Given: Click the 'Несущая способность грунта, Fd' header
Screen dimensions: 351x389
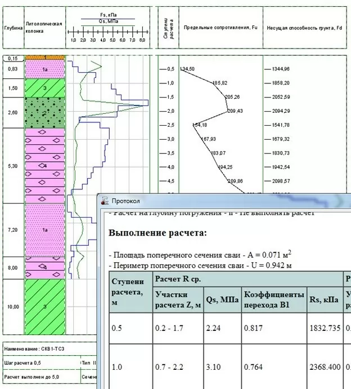Looking at the screenshot, I should click(x=304, y=28).
